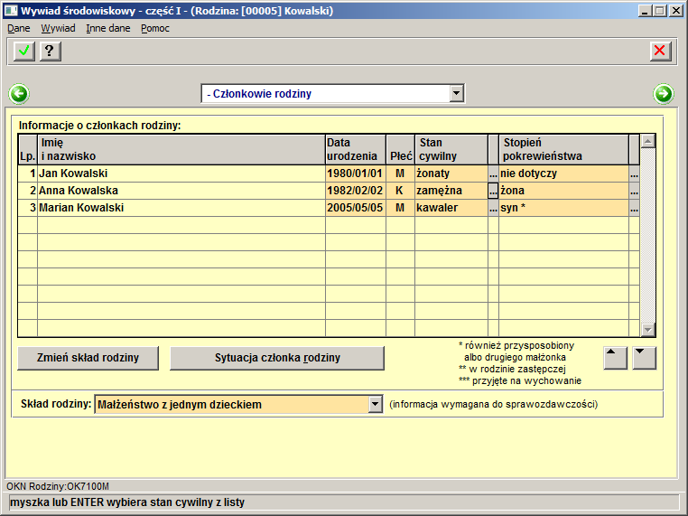Click the Stan cywilny column header
Viewport: 688px width, 516px height.
tap(451, 149)
